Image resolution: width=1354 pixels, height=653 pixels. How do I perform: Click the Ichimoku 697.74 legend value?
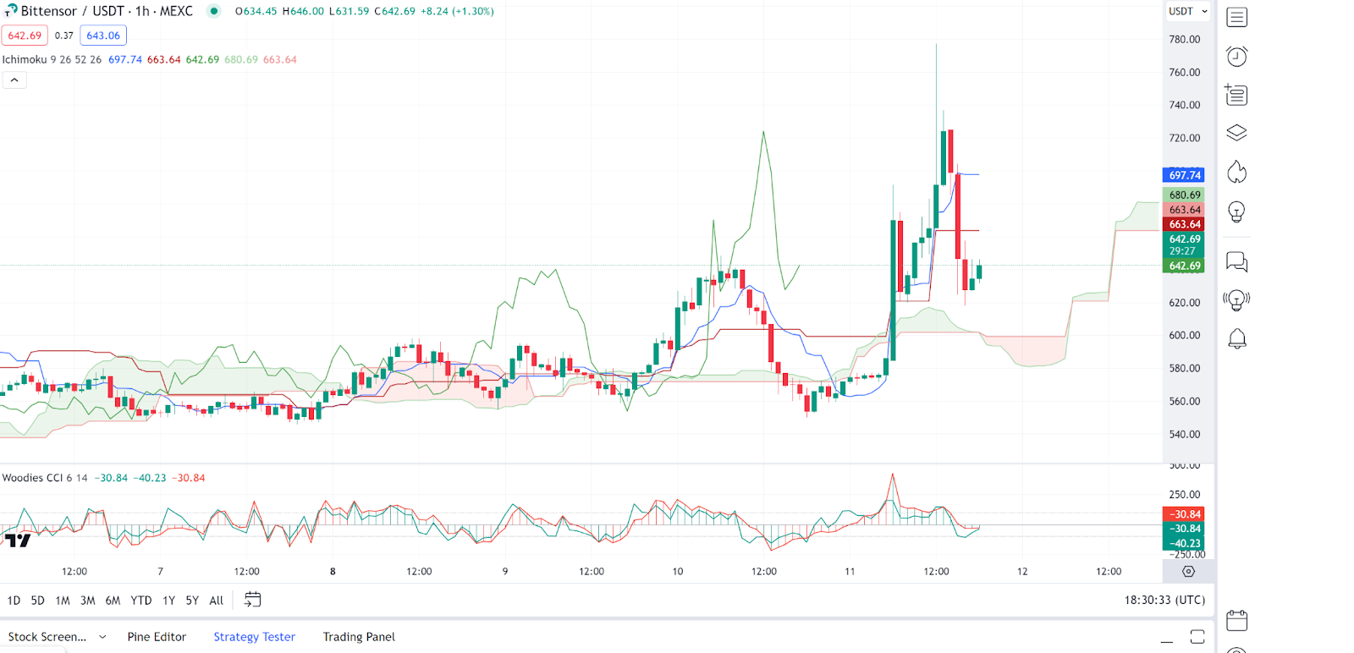pyautogui.click(x=125, y=59)
